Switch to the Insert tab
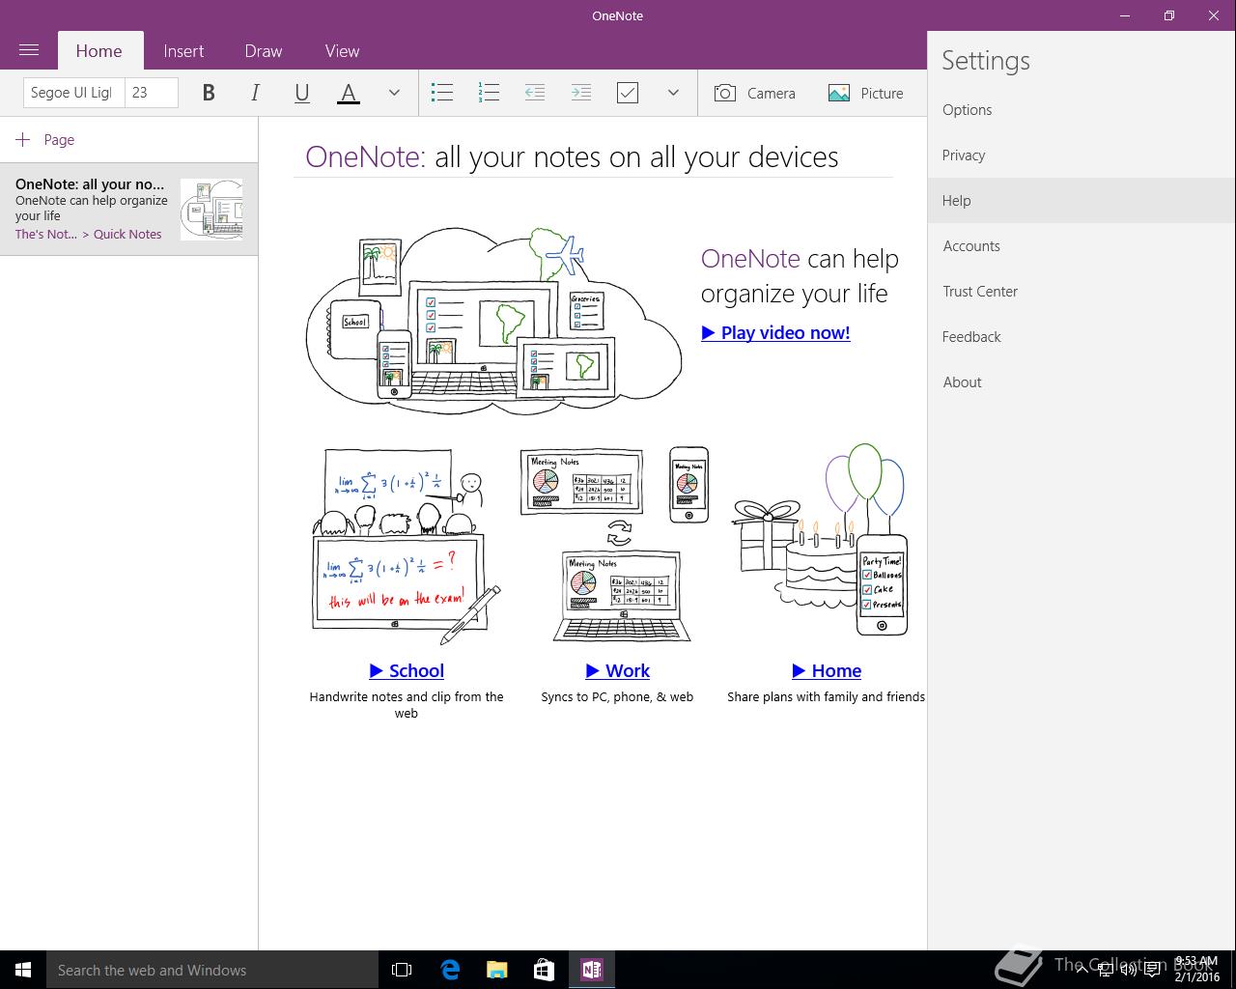1236x989 pixels. point(183,51)
